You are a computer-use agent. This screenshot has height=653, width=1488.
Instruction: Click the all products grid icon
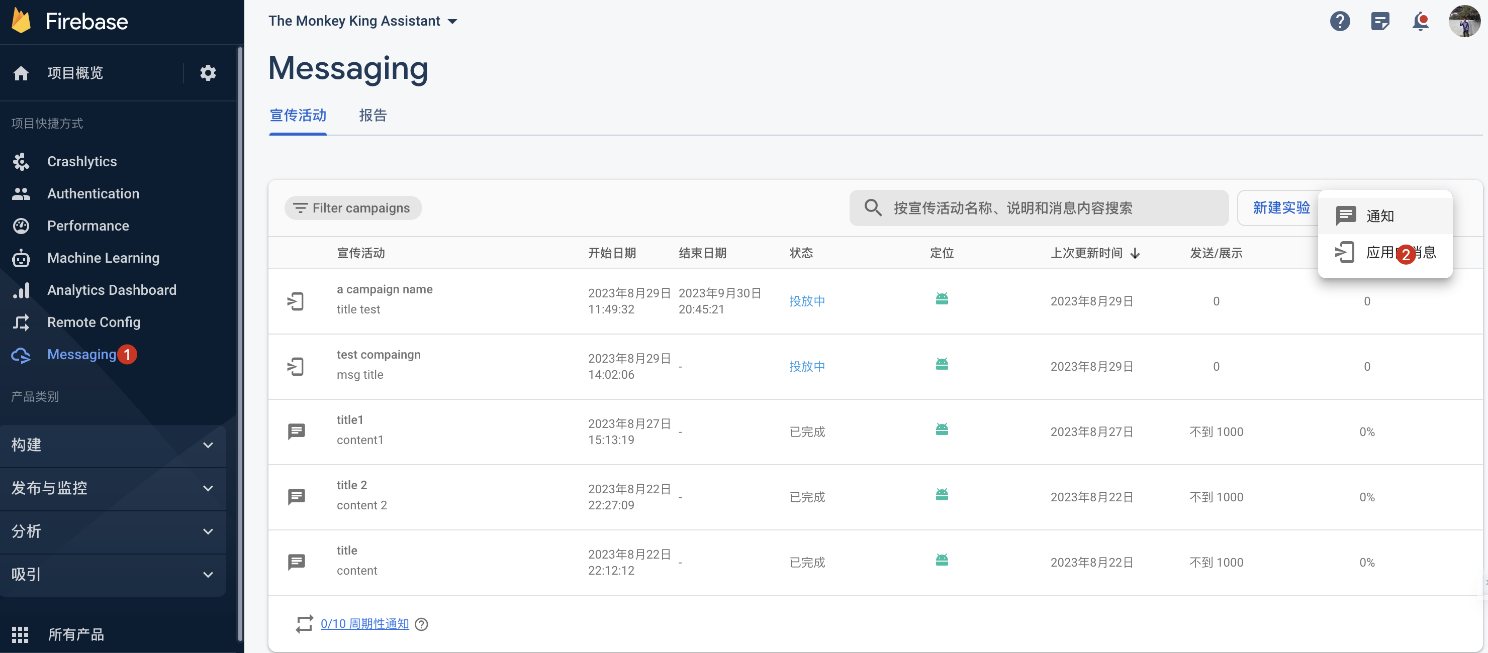click(20, 634)
